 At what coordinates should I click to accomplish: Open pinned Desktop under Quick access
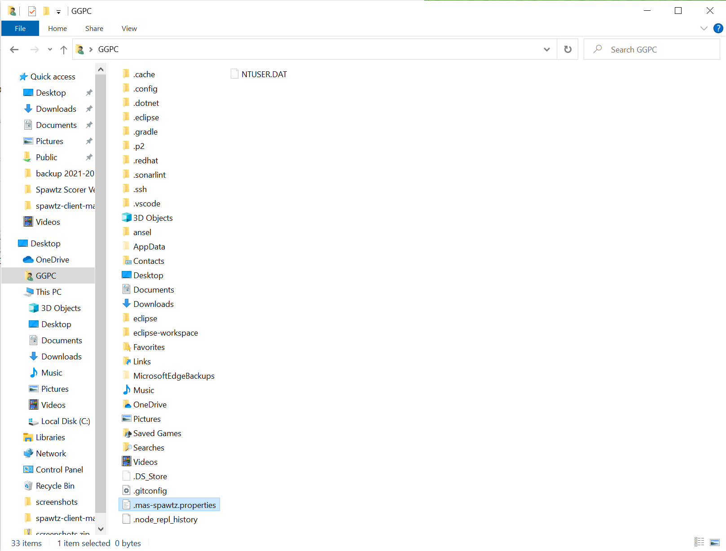coord(51,93)
